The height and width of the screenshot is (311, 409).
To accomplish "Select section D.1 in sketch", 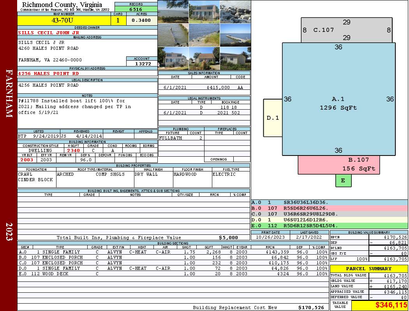I will [273, 118].
